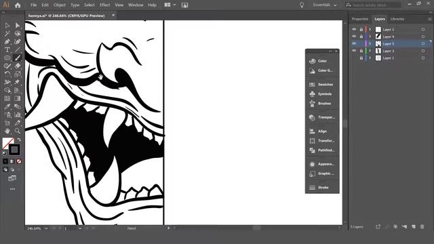
Task: Expand Layer 5 contents
Action: point(370,43)
